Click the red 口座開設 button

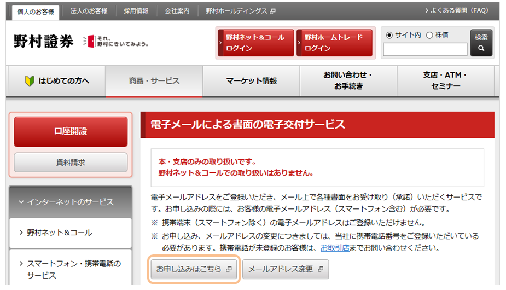click(71, 131)
